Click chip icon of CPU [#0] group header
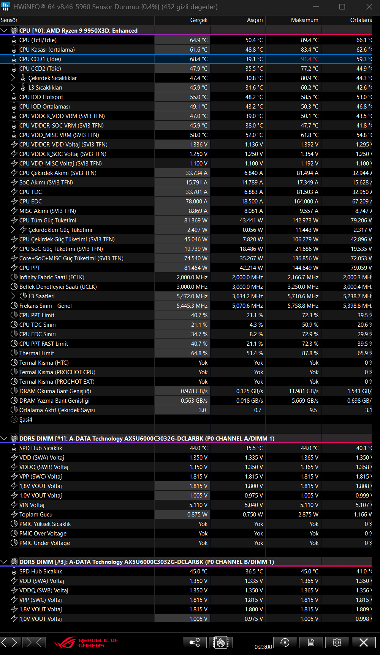Viewport: 380px width, 655px height. pos(14,30)
